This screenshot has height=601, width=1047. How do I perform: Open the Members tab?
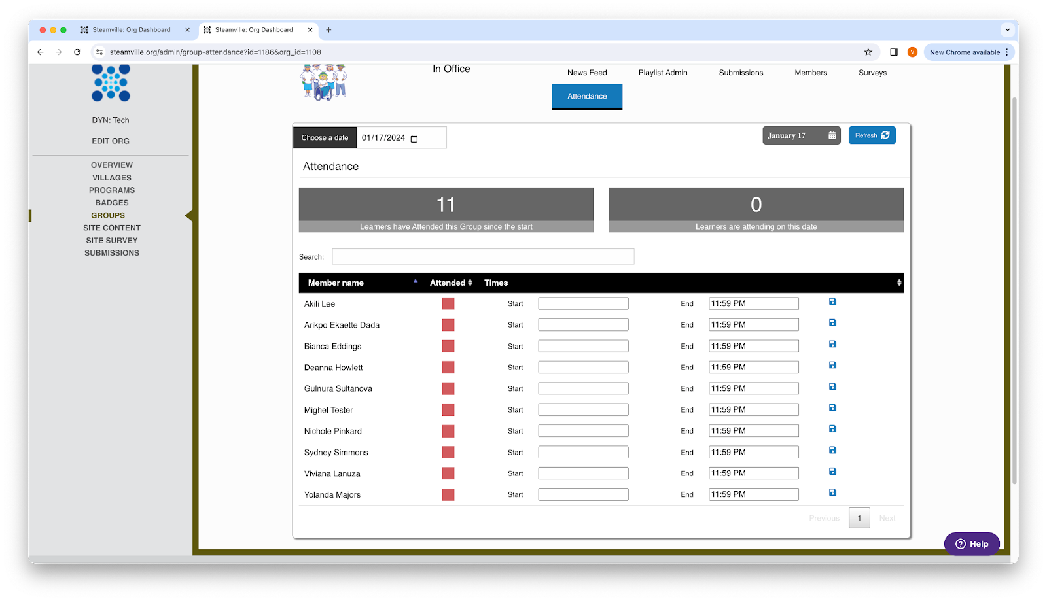click(811, 73)
